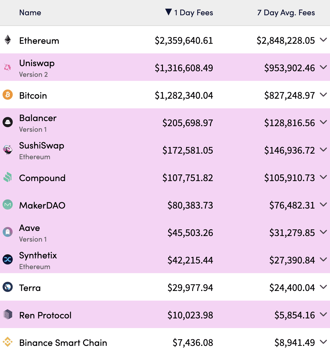The width and height of the screenshot is (330, 354).
Task: Expand the Terra row chevron
Action: pyautogui.click(x=323, y=287)
